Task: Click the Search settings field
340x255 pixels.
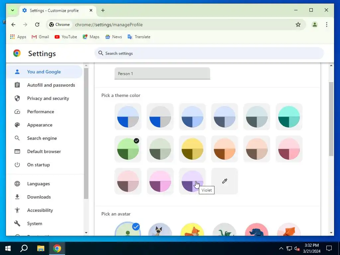Action: tap(209, 53)
